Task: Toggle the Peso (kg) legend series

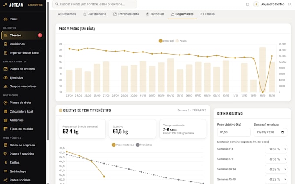Action: click(x=166, y=41)
